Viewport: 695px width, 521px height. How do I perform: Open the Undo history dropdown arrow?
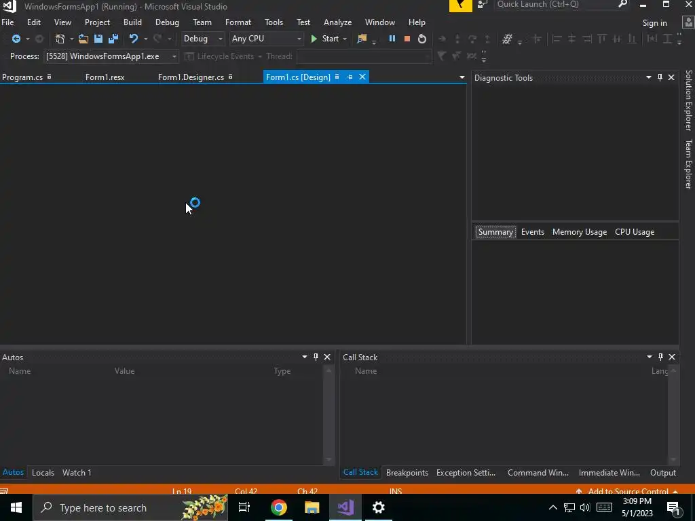145,39
